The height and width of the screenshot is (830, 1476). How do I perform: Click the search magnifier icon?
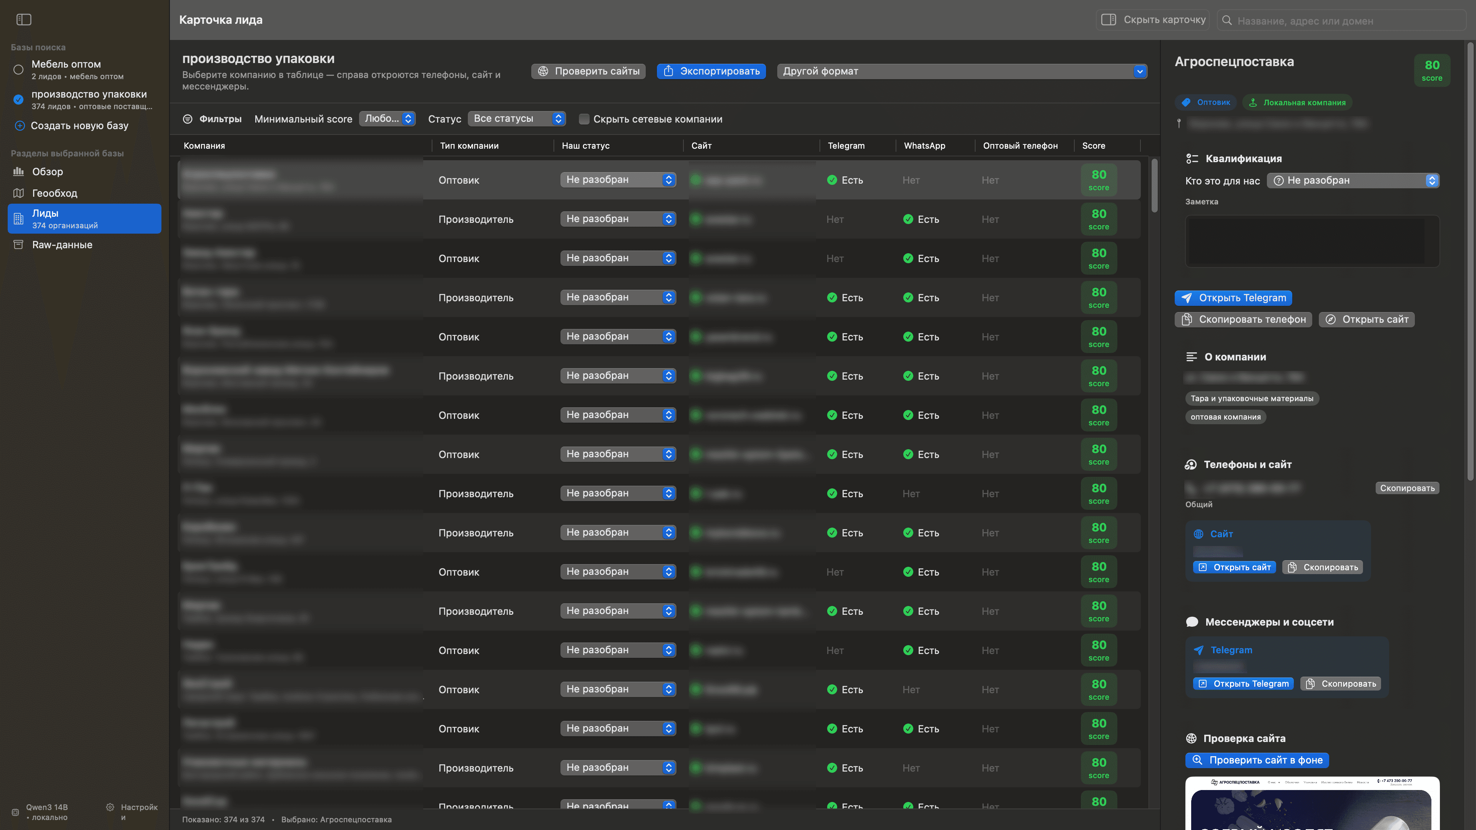click(1227, 20)
